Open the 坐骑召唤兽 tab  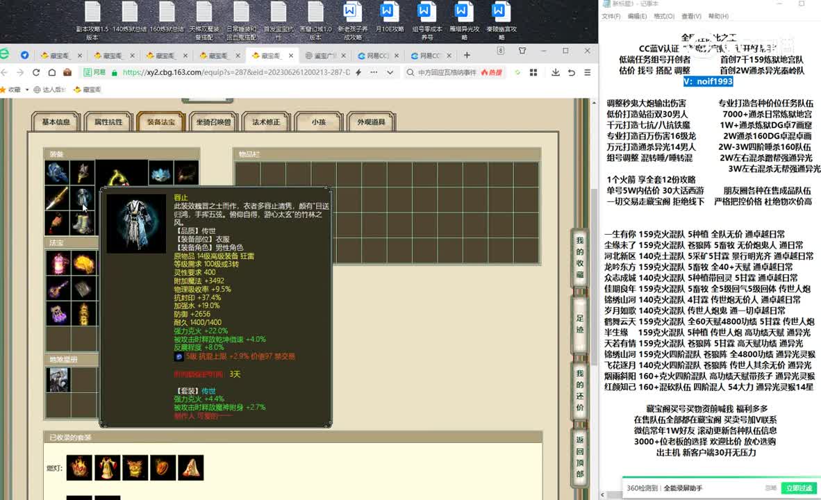[x=214, y=122]
